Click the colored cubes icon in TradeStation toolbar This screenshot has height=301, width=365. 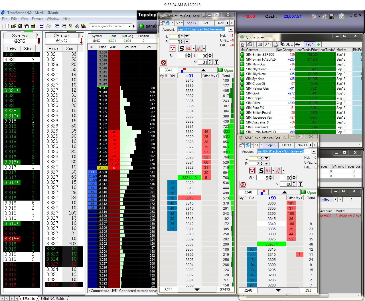coord(84,26)
